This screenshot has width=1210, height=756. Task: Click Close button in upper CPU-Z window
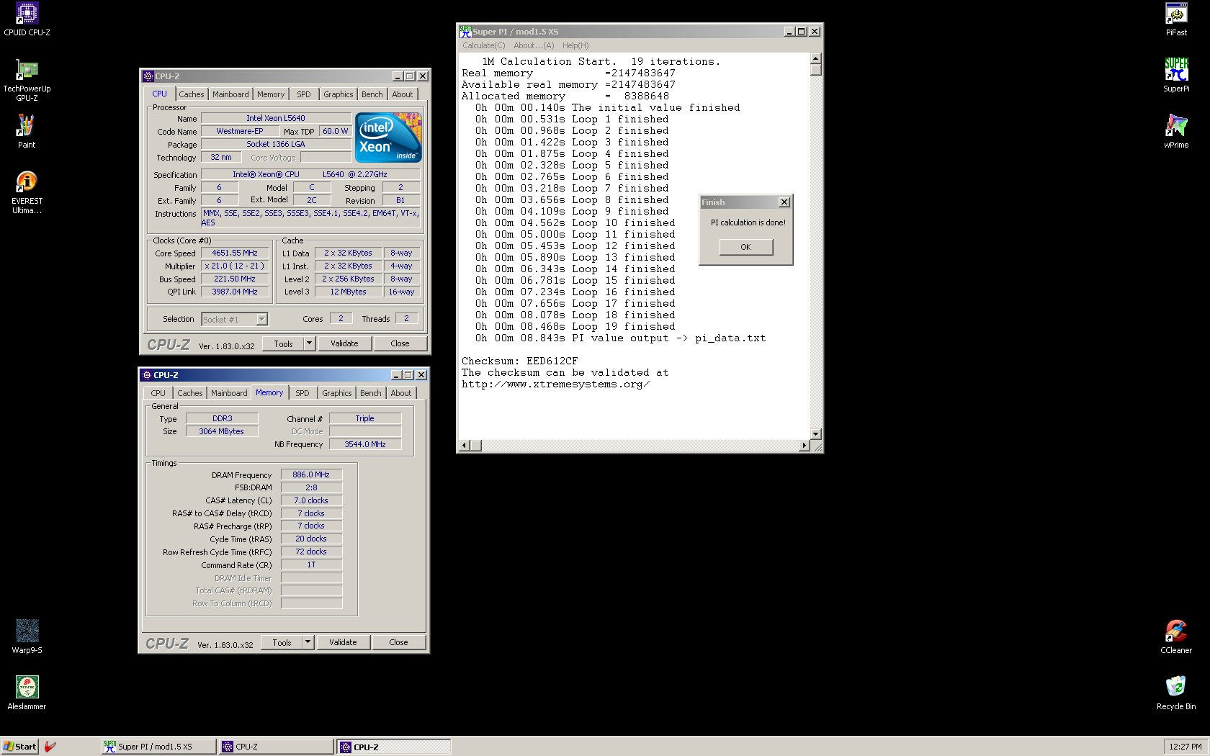point(400,343)
